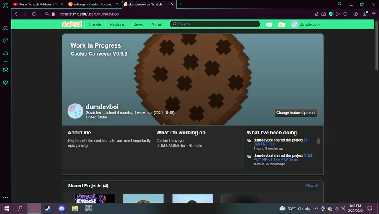This screenshot has height=214, width=379.
Task: Open Windows taskbar search
Action: pyautogui.click(x=20, y=209)
